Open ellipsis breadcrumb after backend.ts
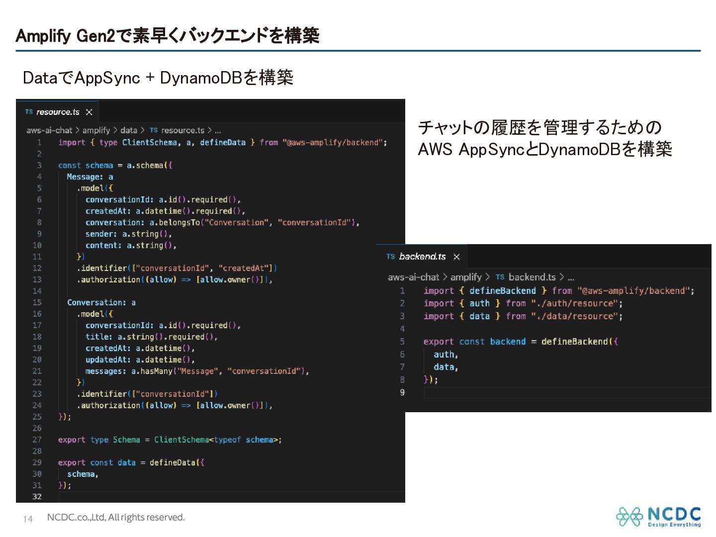The width and height of the screenshot is (716, 537). click(571, 277)
